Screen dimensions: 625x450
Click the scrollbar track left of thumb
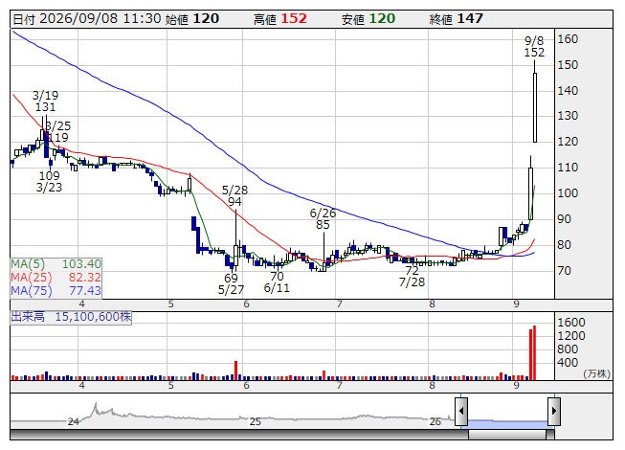239,435
